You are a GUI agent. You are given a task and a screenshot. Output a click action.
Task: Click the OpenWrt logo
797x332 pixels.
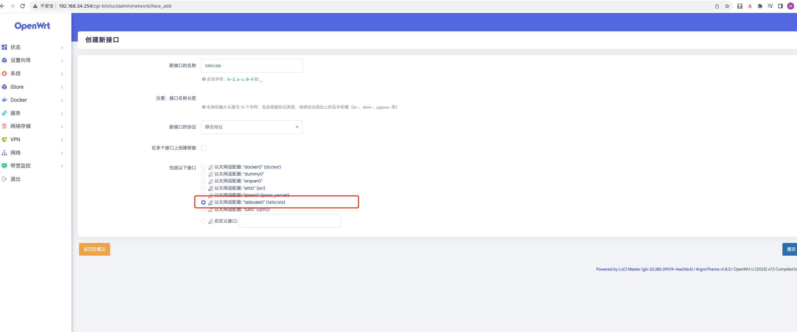click(32, 26)
